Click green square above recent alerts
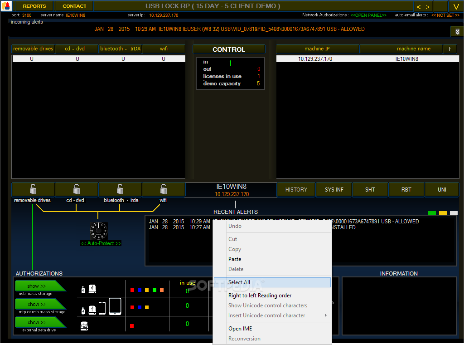464x345 pixels. point(432,213)
